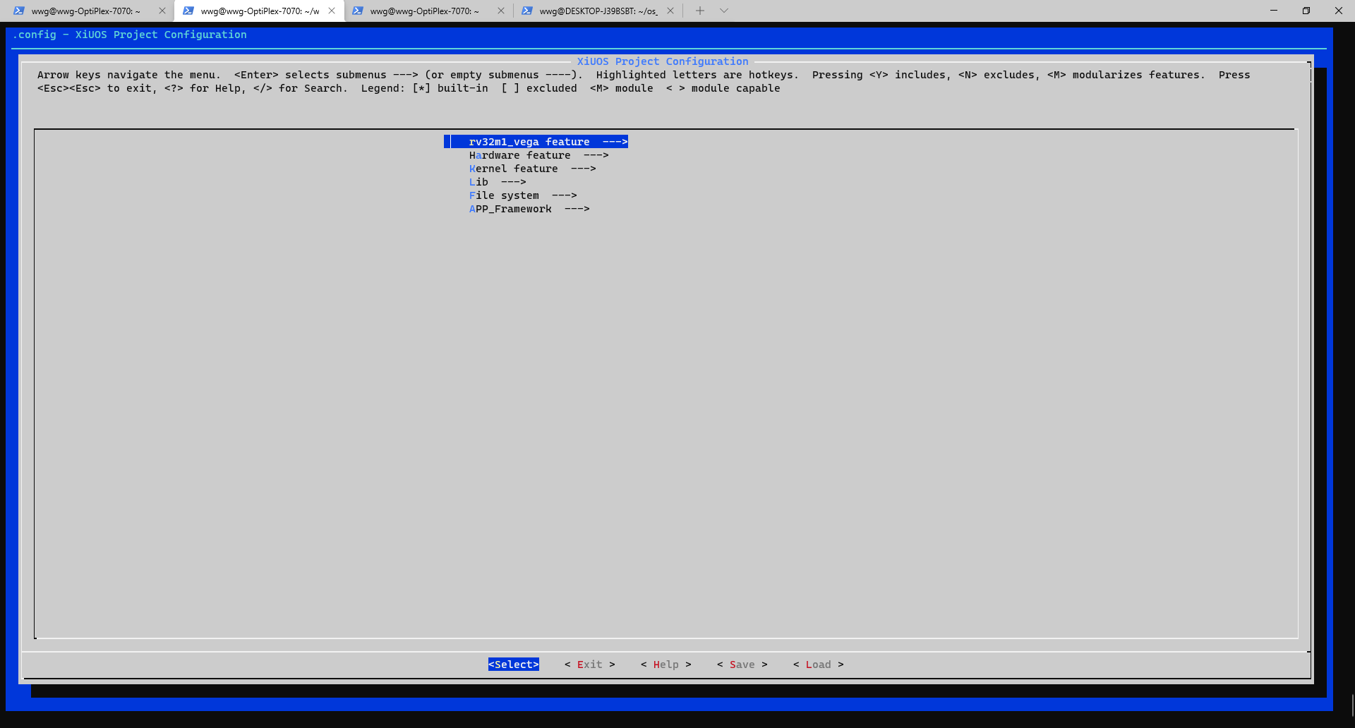Close the first terminal tab
This screenshot has height=728, width=1355.
162,11
